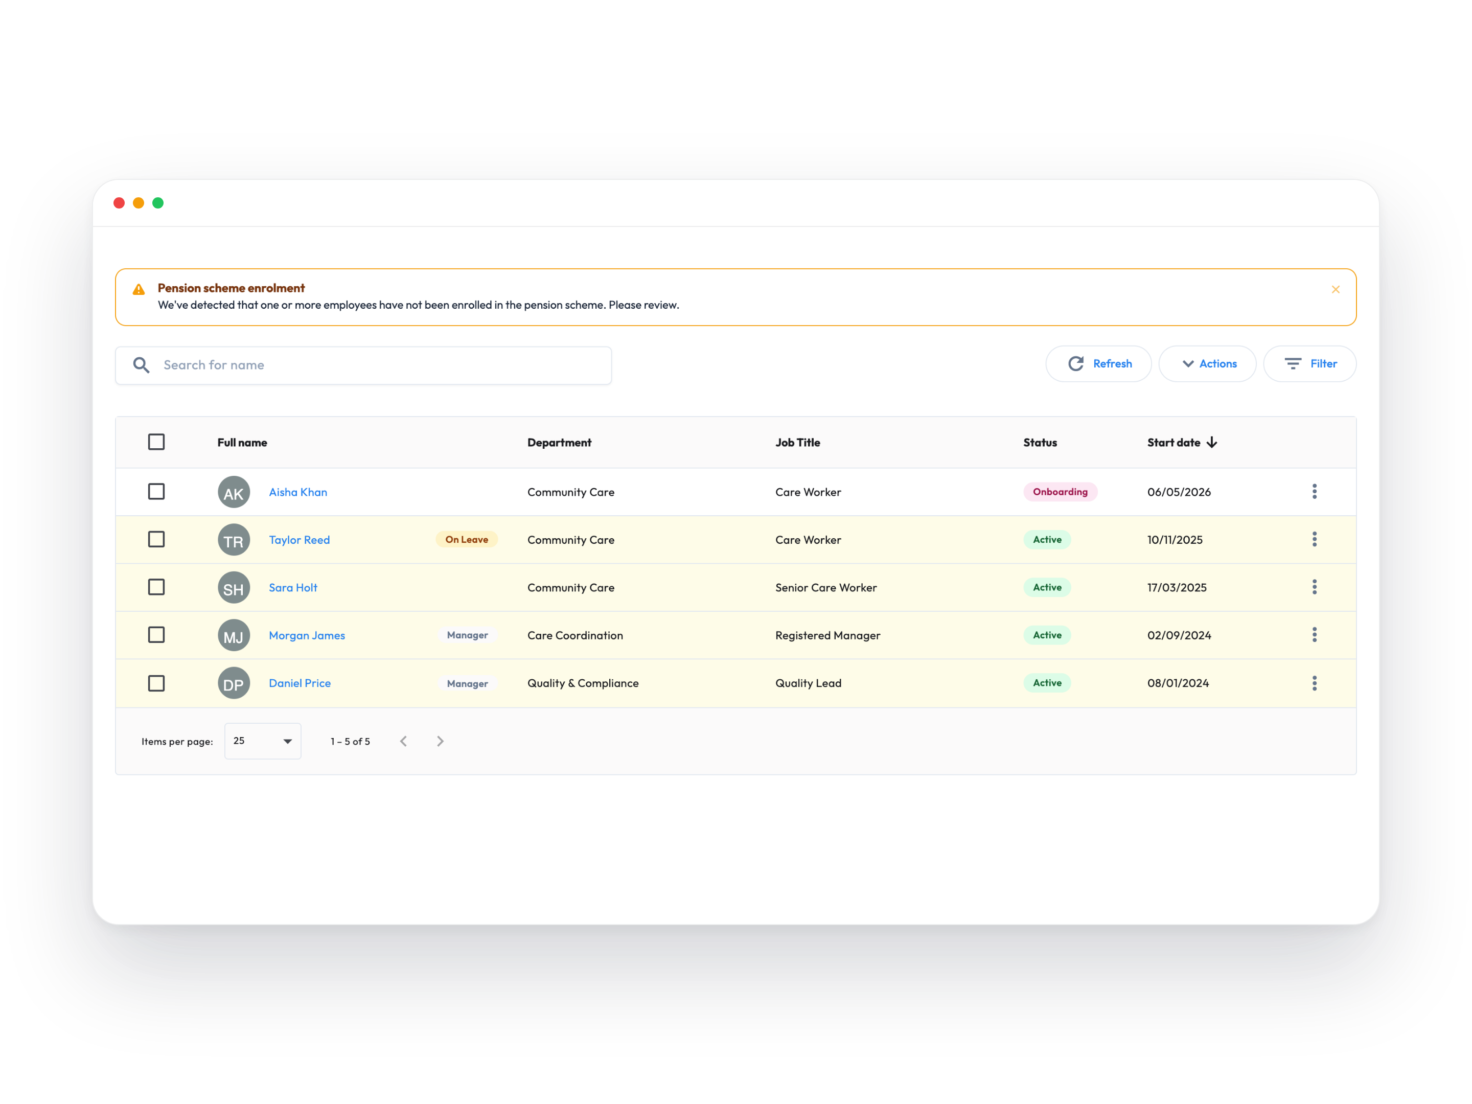This screenshot has height=1104, width=1472.
Task: Click the Status column header
Action: 1040,443
